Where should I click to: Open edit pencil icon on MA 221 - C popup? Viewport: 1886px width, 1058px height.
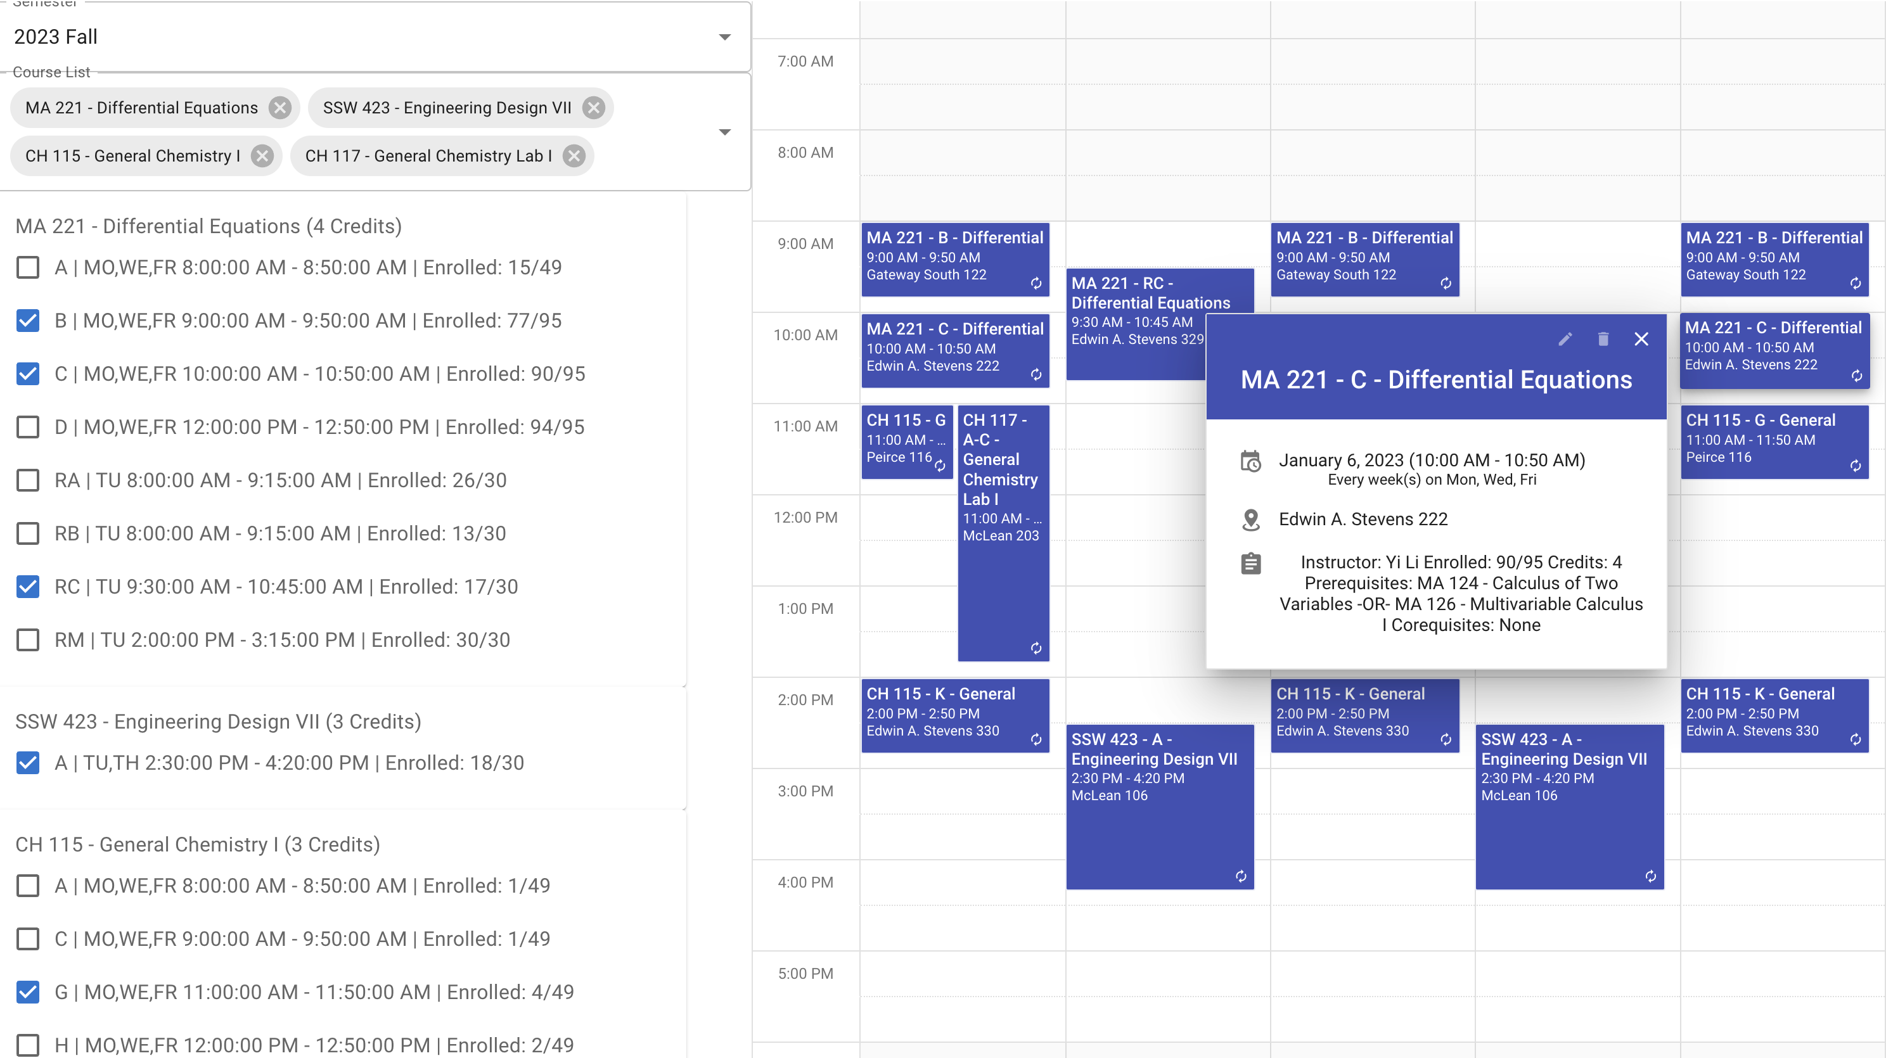(x=1565, y=339)
